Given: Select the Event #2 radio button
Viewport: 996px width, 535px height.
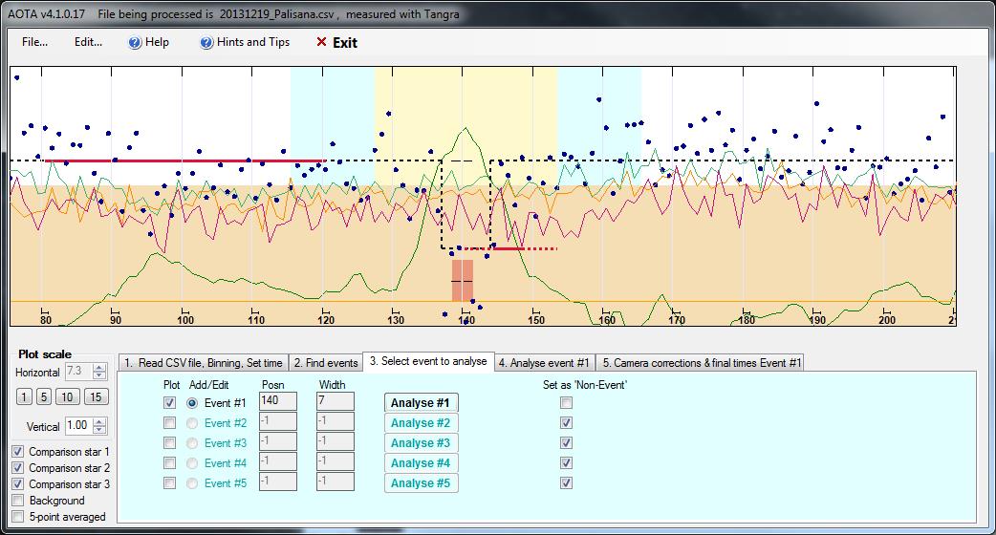Looking at the screenshot, I should (x=192, y=423).
